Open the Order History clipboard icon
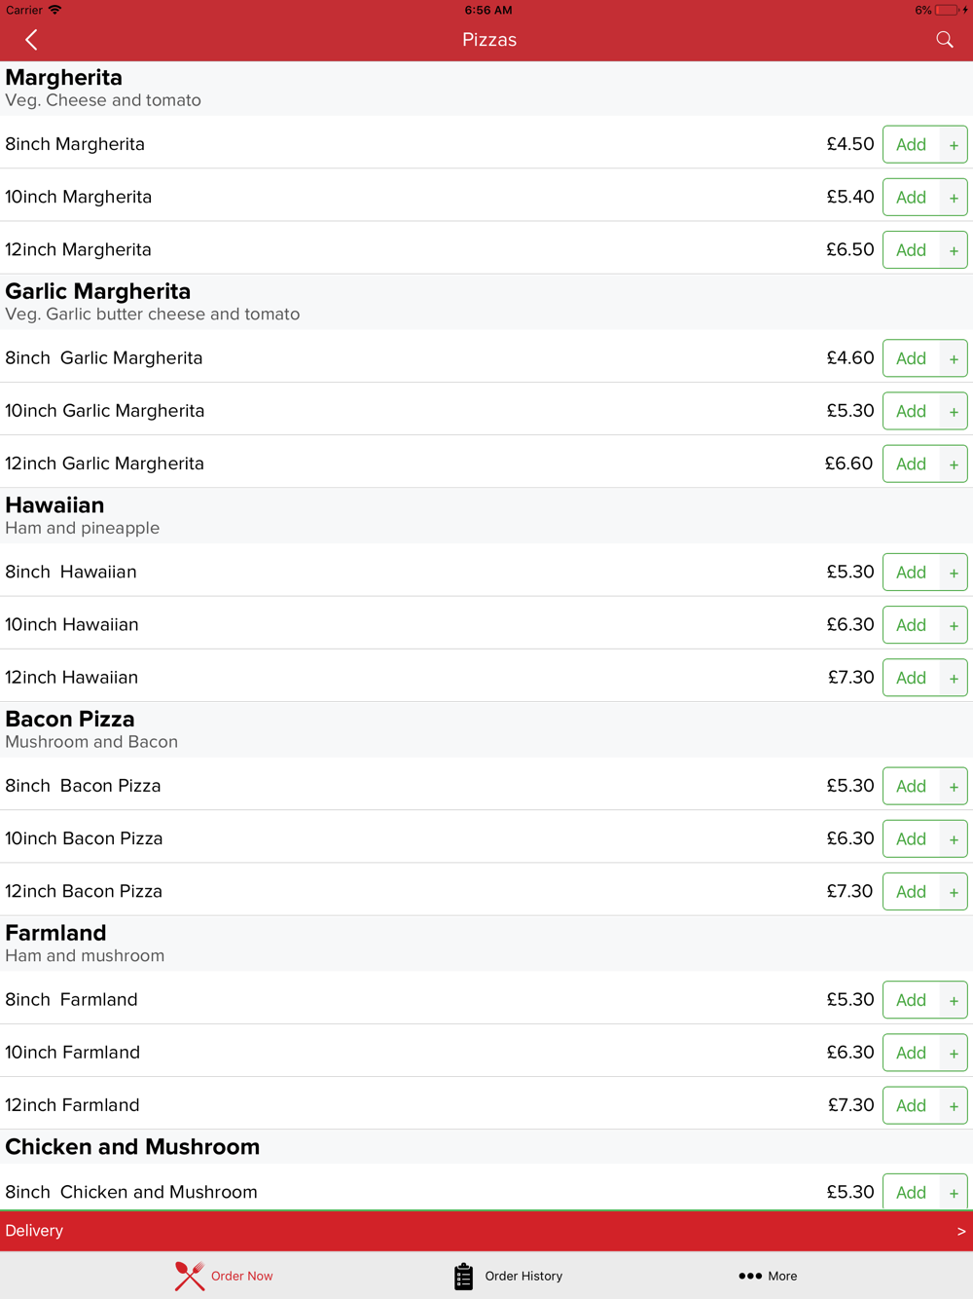 point(463,1276)
